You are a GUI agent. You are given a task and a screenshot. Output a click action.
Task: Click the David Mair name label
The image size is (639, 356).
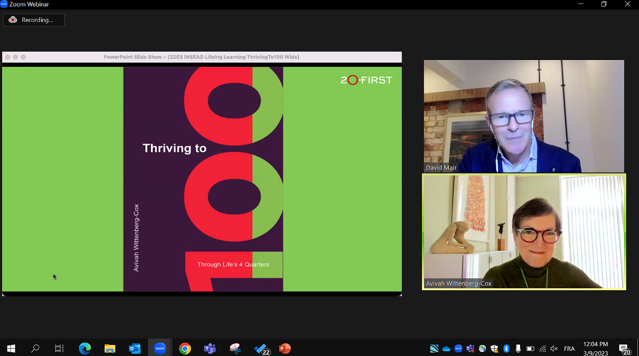(x=441, y=168)
